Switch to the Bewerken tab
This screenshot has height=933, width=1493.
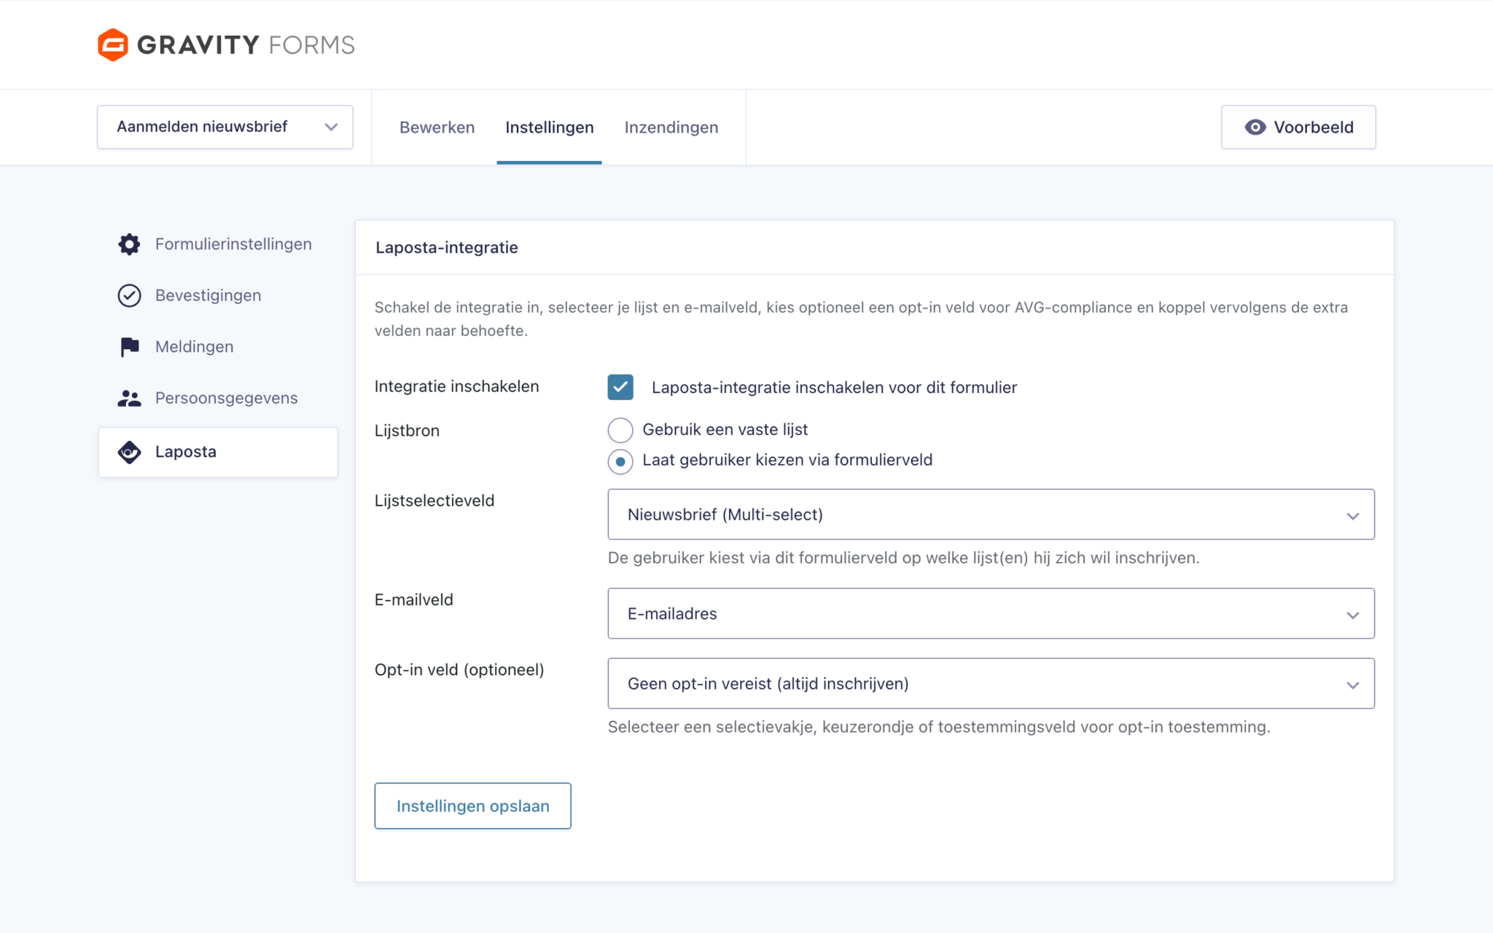pos(437,128)
